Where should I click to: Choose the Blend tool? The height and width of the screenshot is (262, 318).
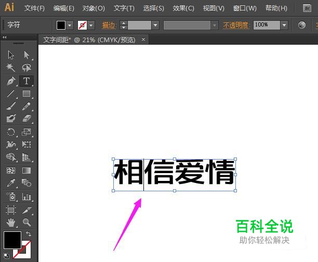tap(27, 183)
